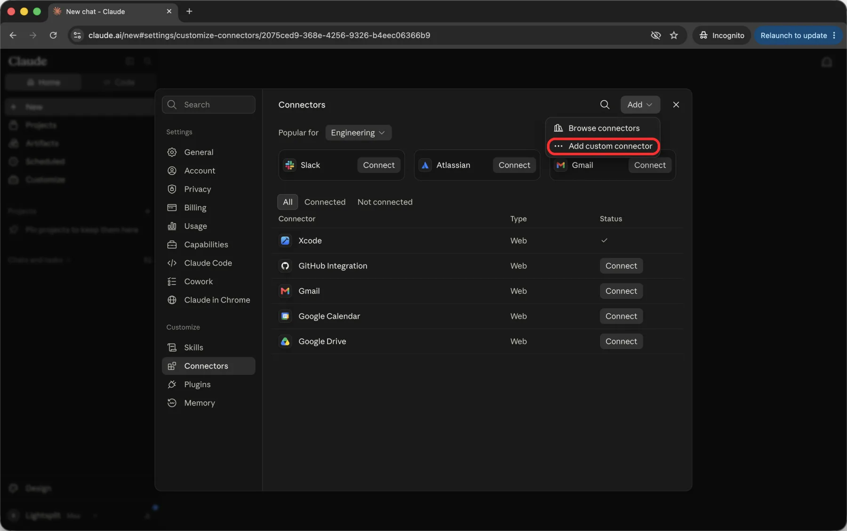Click the tracking protection eye icon
The height and width of the screenshot is (531, 847).
click(655, 35)
